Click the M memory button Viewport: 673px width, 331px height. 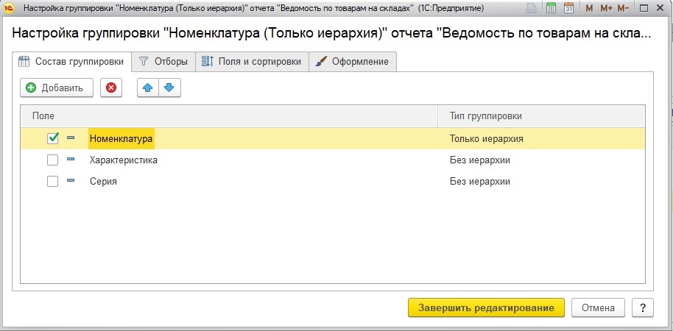click(589, 8)
